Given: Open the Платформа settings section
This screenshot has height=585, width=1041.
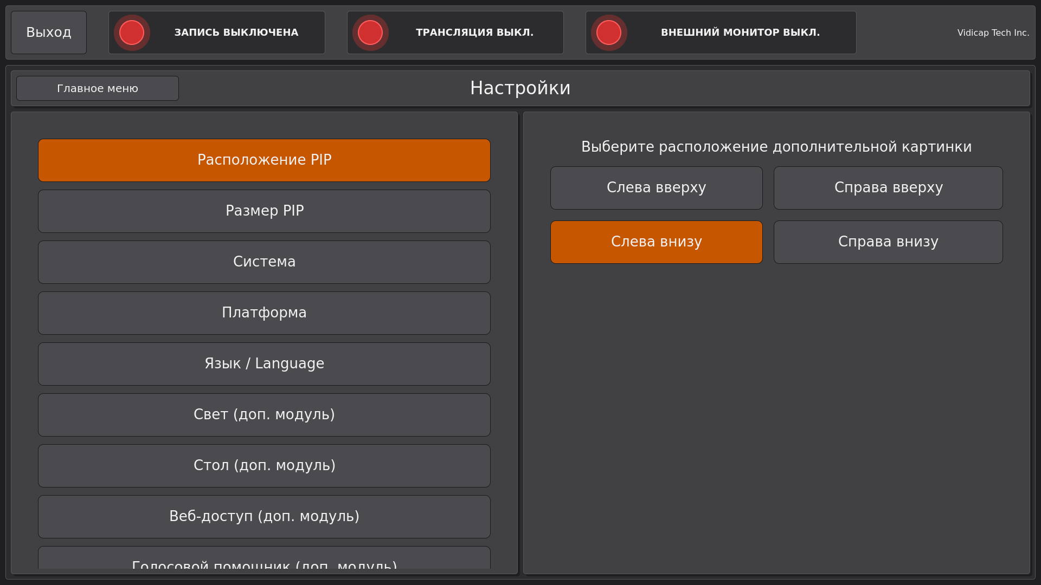Looking at the screenshot, I should pyautogui.click(x=264, y=313).
